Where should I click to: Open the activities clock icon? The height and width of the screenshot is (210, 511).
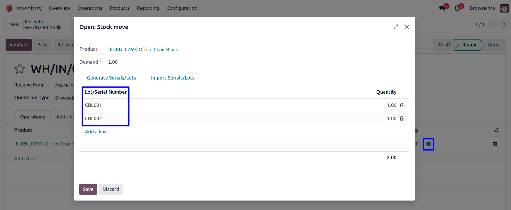tap(457, 8)
